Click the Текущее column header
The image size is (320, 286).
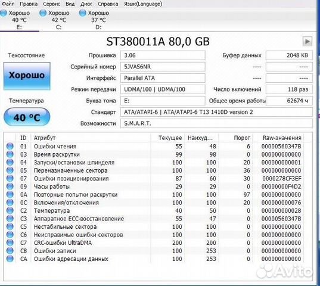[x=168, y=138]
